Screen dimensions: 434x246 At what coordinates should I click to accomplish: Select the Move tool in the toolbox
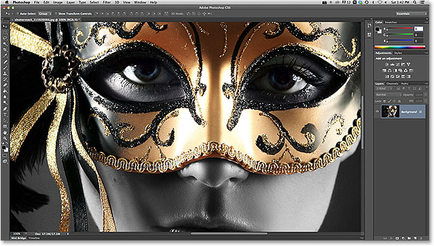coord(5,26)
